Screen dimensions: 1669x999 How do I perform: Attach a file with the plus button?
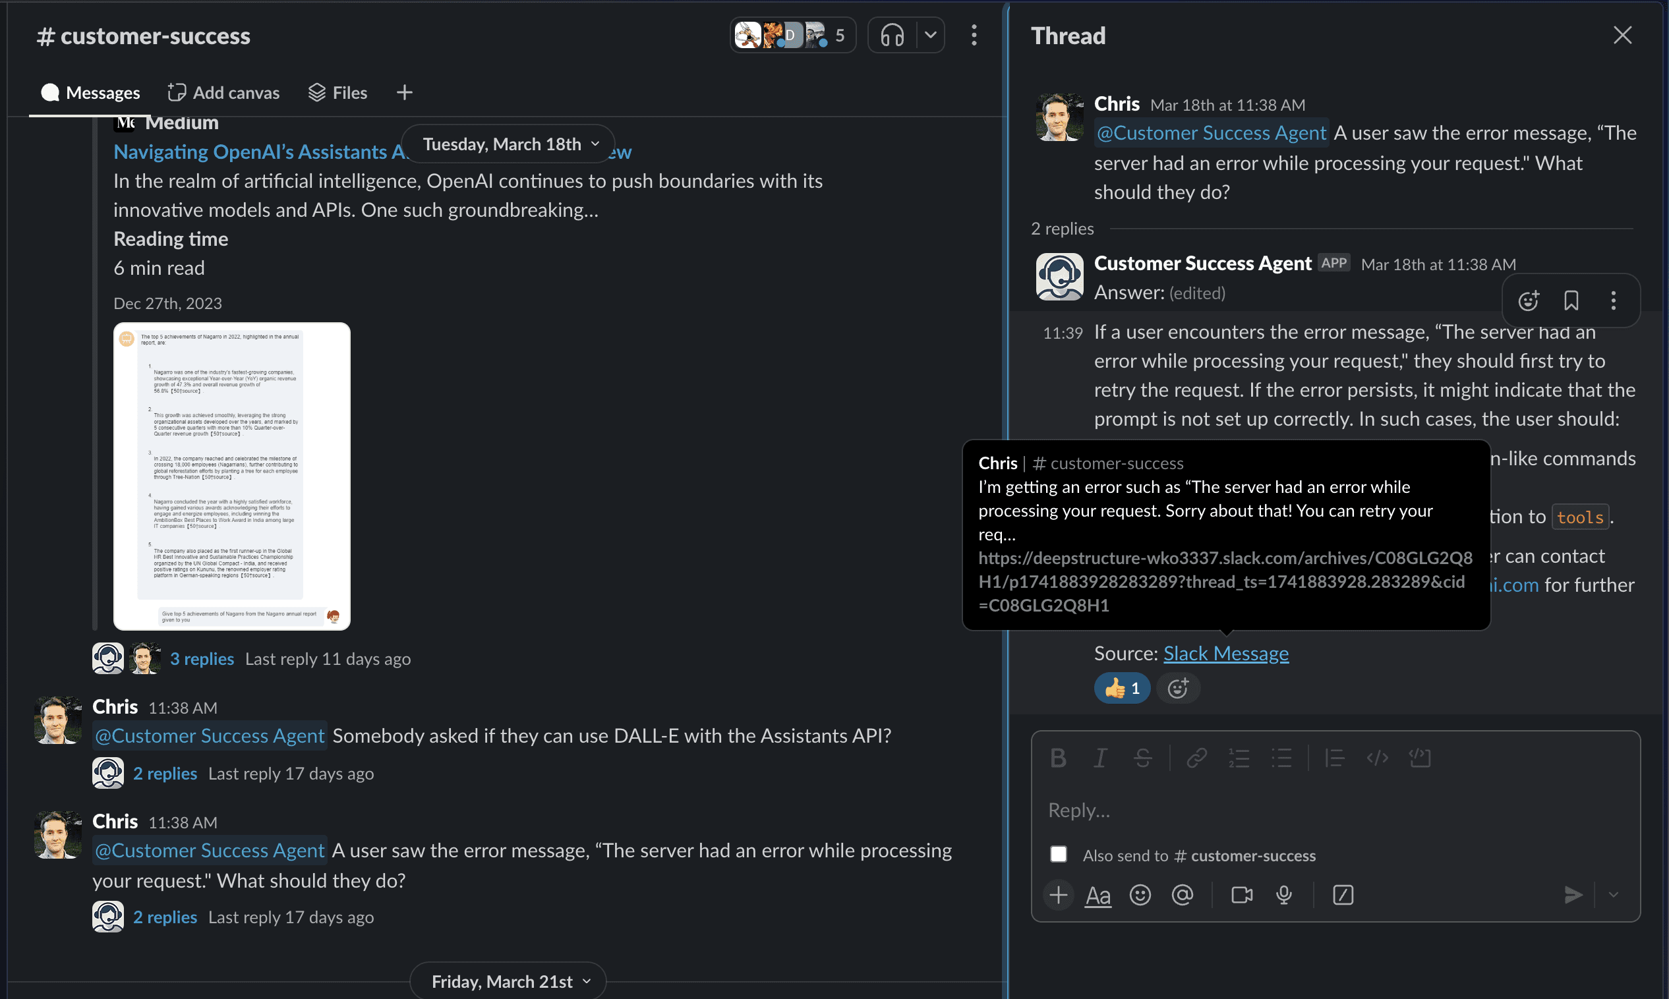1059,896
